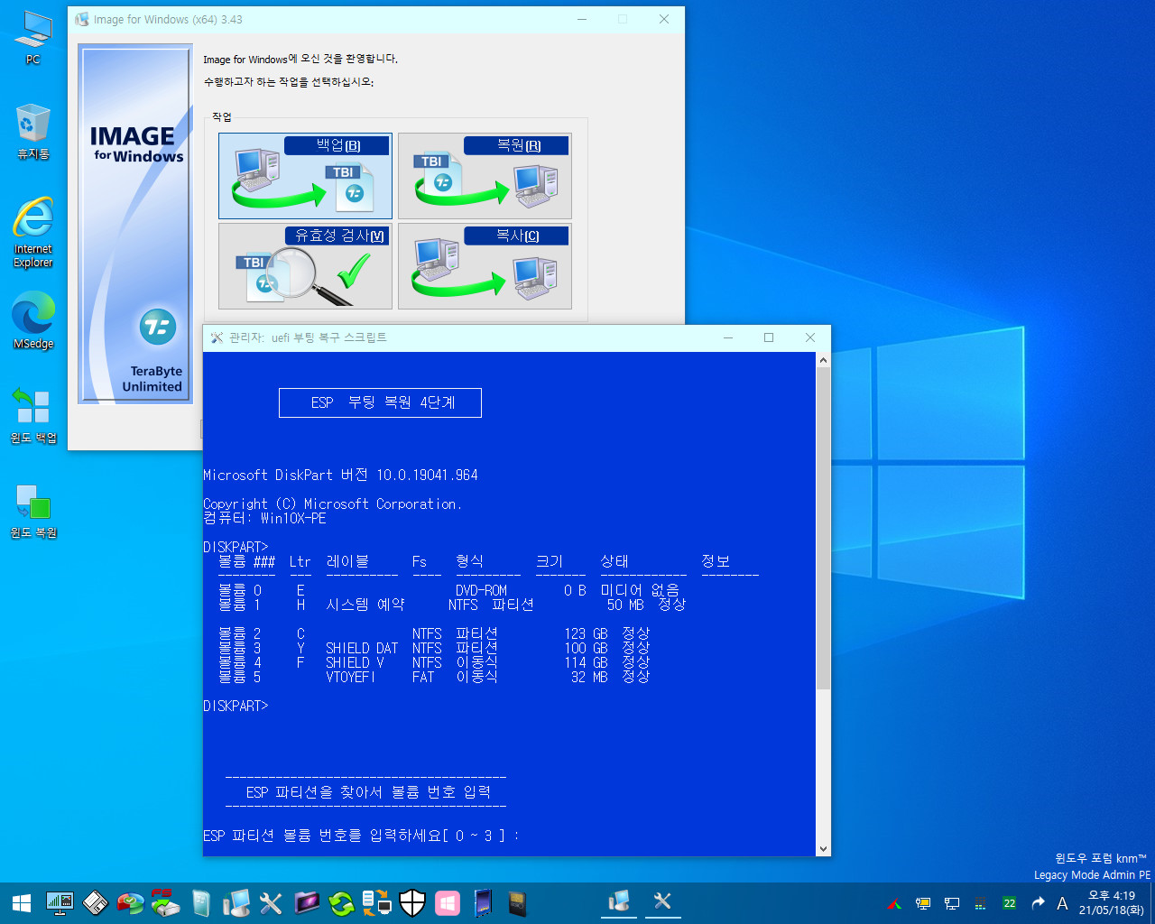
Task: Toggle the A input language indicator
Action: [x=1062, y=903]
